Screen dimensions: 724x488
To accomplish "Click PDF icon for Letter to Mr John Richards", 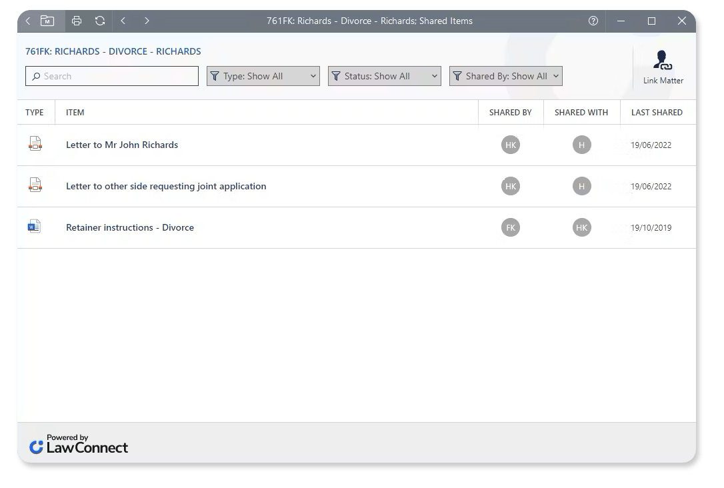I will pos(35,143).
